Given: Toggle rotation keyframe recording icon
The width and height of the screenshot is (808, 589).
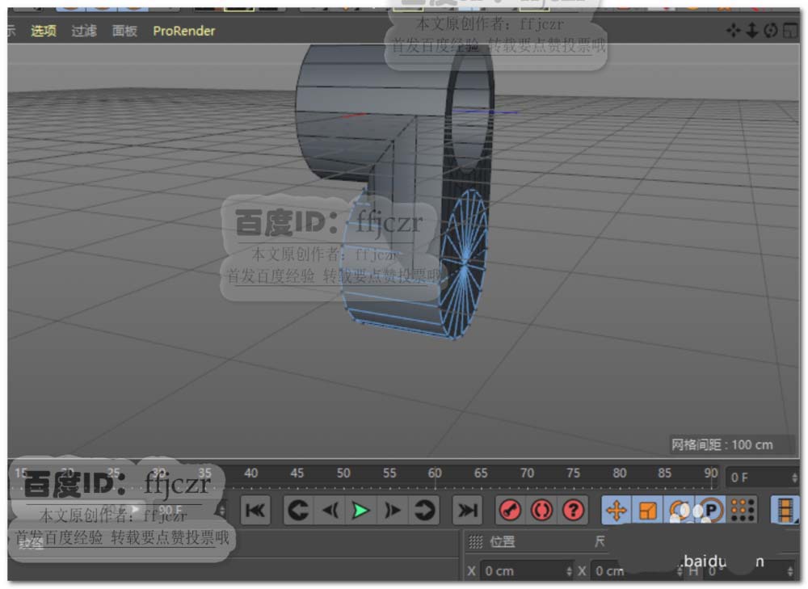Looking at the screenshot, I should [x=680, y=510].
